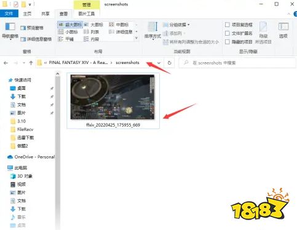
Task: Select 快速访问 in navigation pane
Action: point(20,80)
